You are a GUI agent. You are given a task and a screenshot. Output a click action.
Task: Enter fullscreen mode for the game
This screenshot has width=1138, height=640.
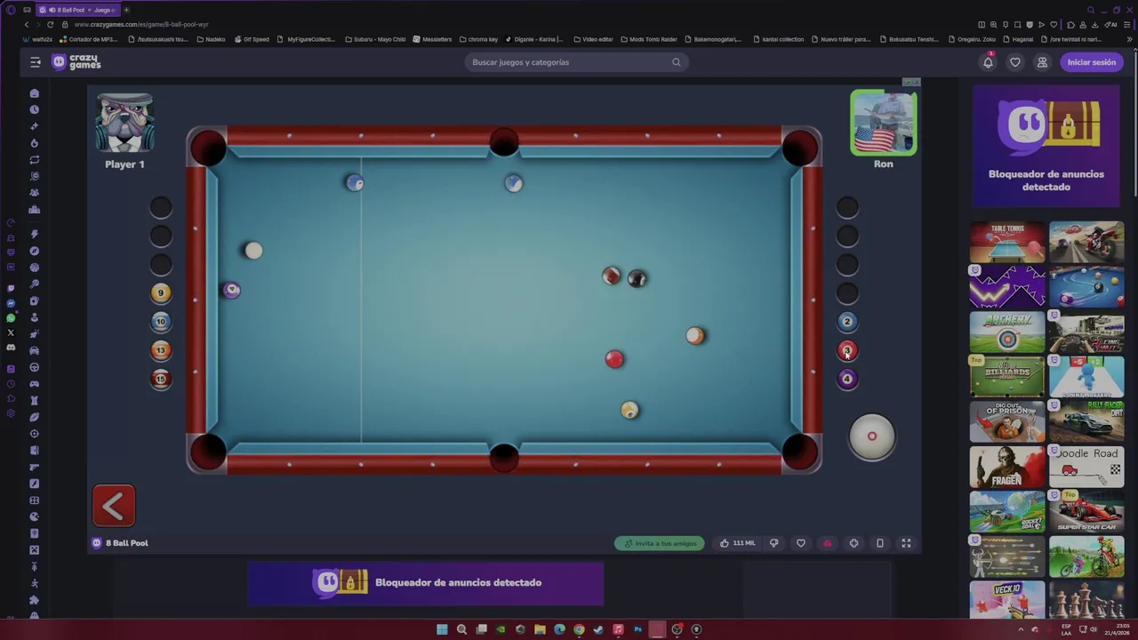906,543
